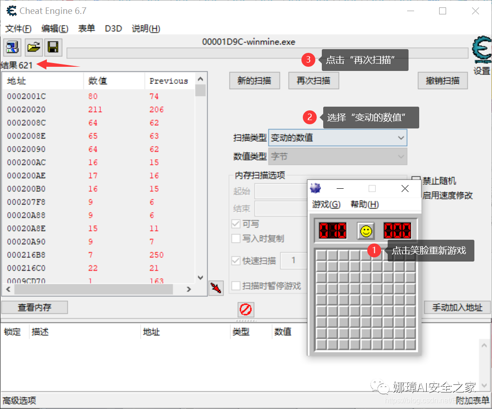Image resolution: width=492 pixels, height=409 pixels.
Task: Select address row 00020A8E
Action: tap(99, 228)
